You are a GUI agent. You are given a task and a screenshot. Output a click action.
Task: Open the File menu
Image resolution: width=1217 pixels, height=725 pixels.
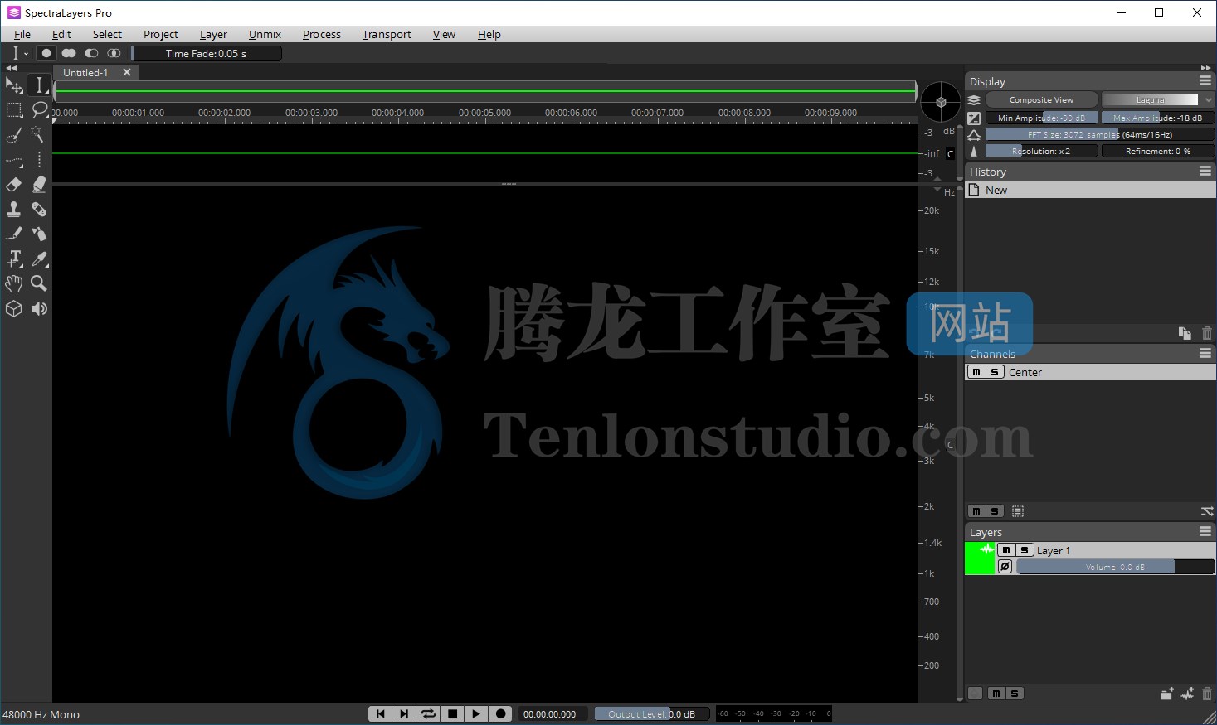[x=22, y=34]
